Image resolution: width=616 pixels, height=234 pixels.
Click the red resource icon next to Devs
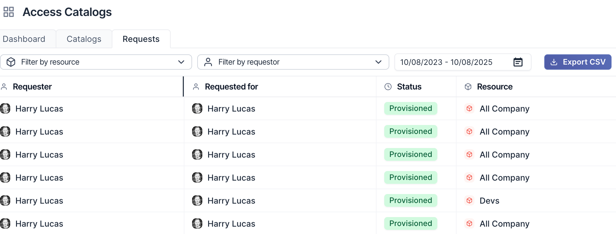[469, 200]
